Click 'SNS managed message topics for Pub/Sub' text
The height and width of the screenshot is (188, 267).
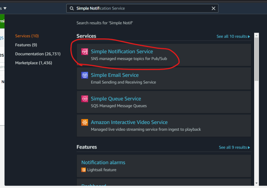(x=129, y=59)
